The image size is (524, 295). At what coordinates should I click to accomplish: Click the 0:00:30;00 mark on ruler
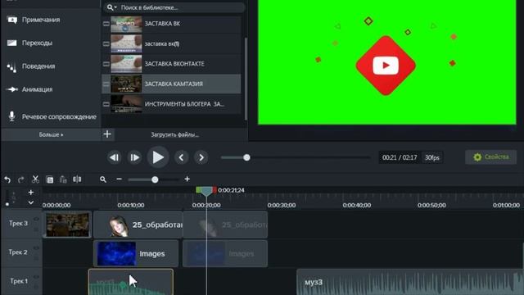pos(282,205)
